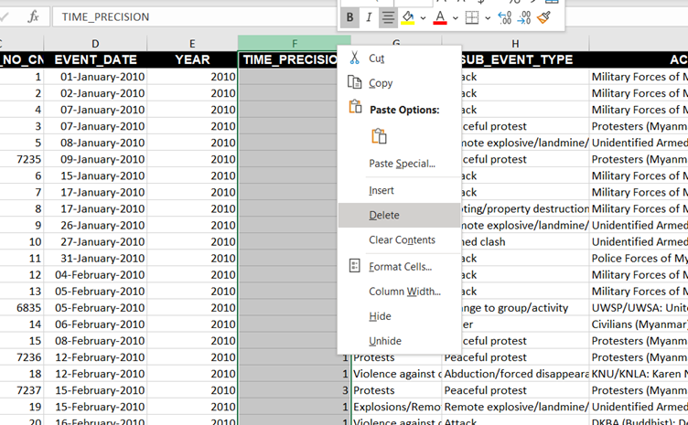
Task: Apply the red font color
Action: tap(440, 17)
